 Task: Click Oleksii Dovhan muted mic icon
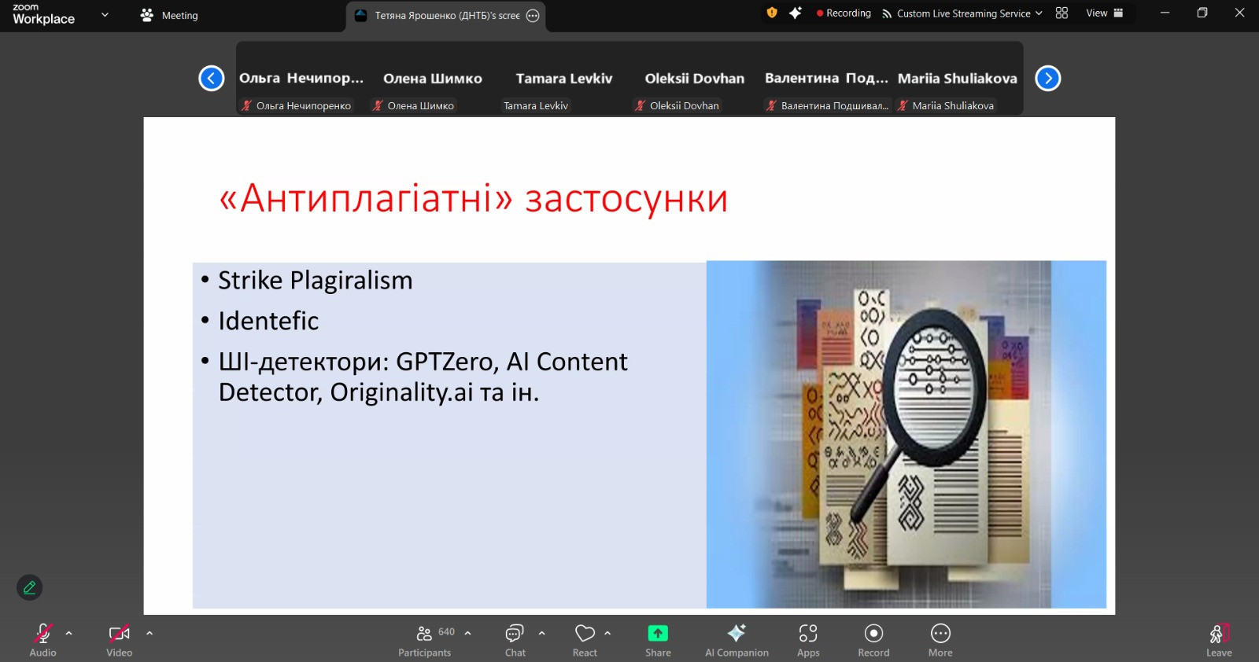[641, 105]
